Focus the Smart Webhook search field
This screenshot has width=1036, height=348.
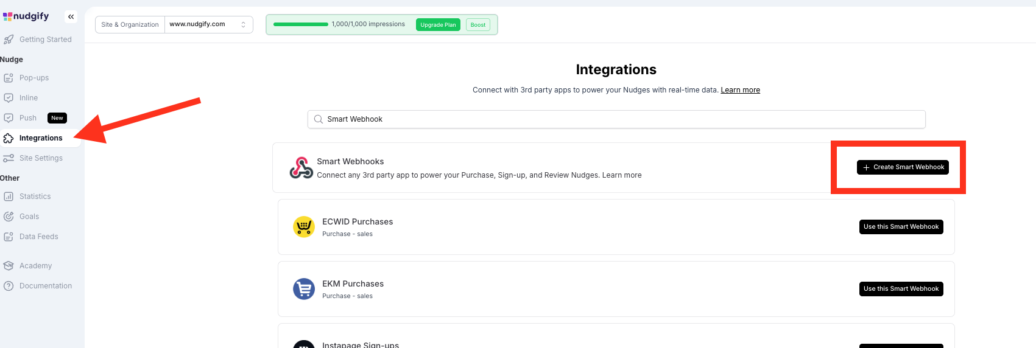tap(616, 119)
